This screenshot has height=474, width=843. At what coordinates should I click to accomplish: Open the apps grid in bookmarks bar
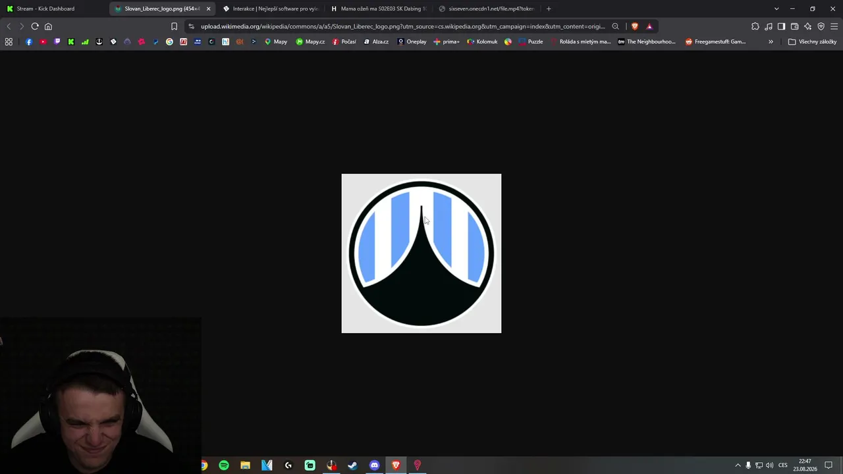pyautogui.click(x=9, y=41)
